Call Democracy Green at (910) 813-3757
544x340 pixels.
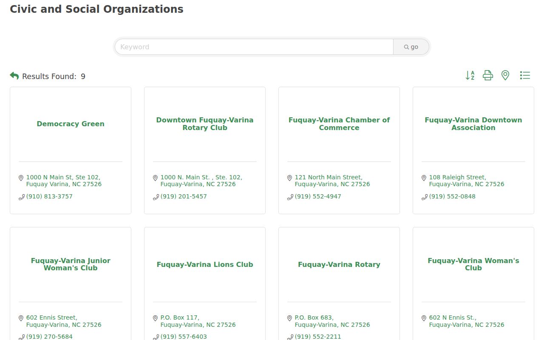tap(49, 196)
